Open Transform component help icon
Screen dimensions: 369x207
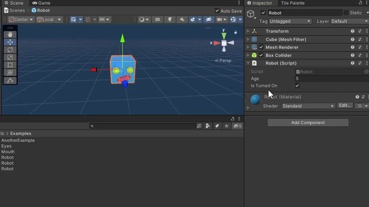352,31
